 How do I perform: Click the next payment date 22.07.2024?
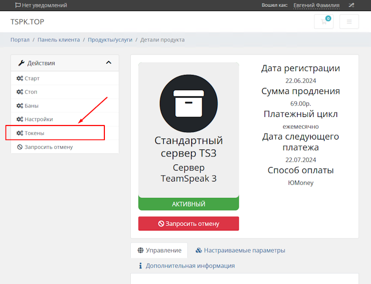tap(301, 160)
